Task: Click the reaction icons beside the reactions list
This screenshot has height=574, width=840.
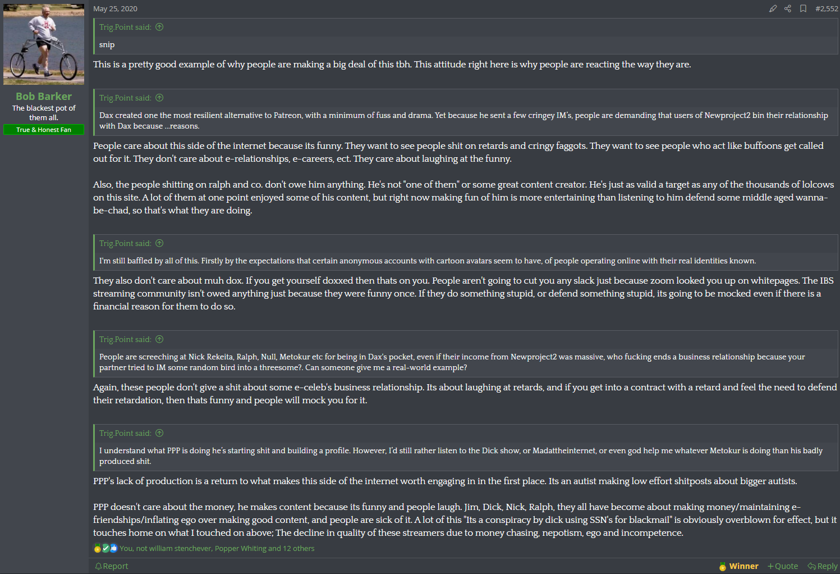Action: 105,548
